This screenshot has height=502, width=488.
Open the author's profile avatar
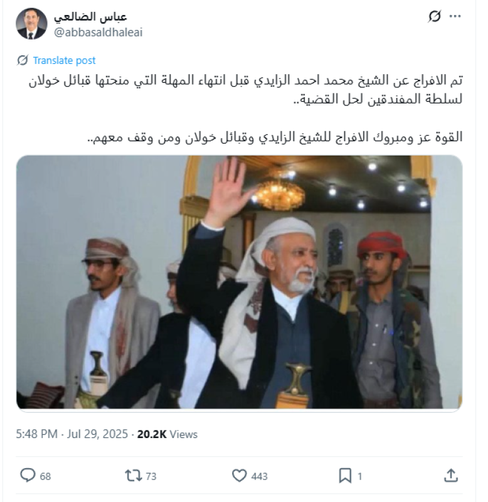(x=31, y=24)
